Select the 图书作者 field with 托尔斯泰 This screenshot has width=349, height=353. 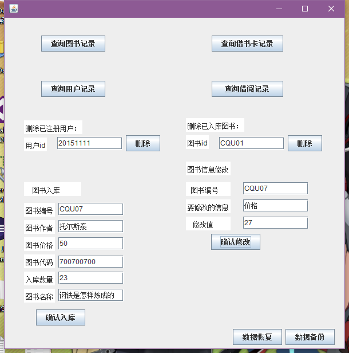90,226
